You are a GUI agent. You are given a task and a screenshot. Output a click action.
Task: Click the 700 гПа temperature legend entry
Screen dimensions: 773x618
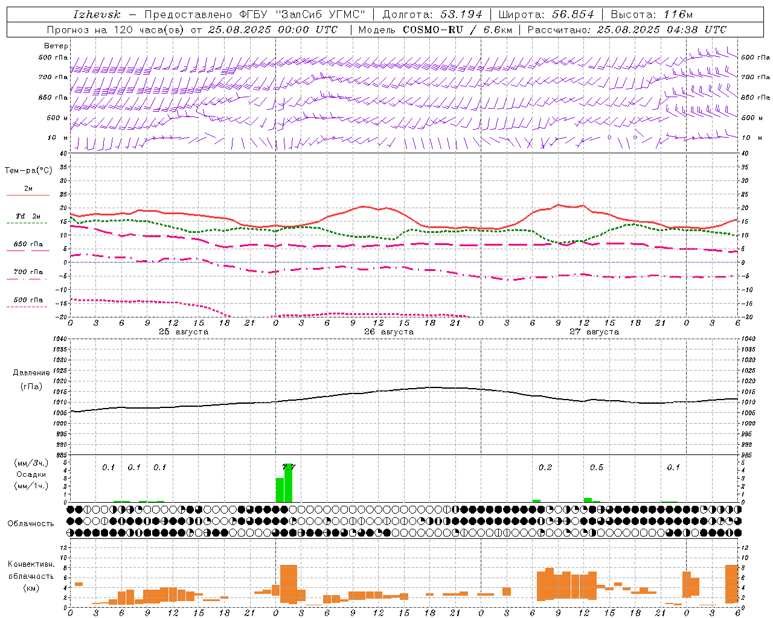coord(28,272)
